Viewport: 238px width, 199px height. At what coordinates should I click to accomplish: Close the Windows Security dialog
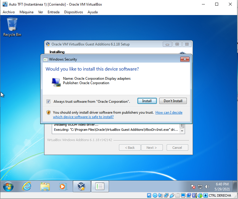185,59
